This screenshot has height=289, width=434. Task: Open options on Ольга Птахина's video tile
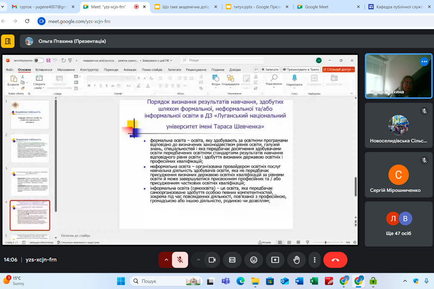tap(424, 62)
